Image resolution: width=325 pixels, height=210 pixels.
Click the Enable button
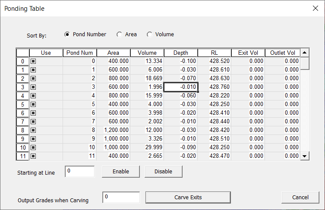coord(121,171)
